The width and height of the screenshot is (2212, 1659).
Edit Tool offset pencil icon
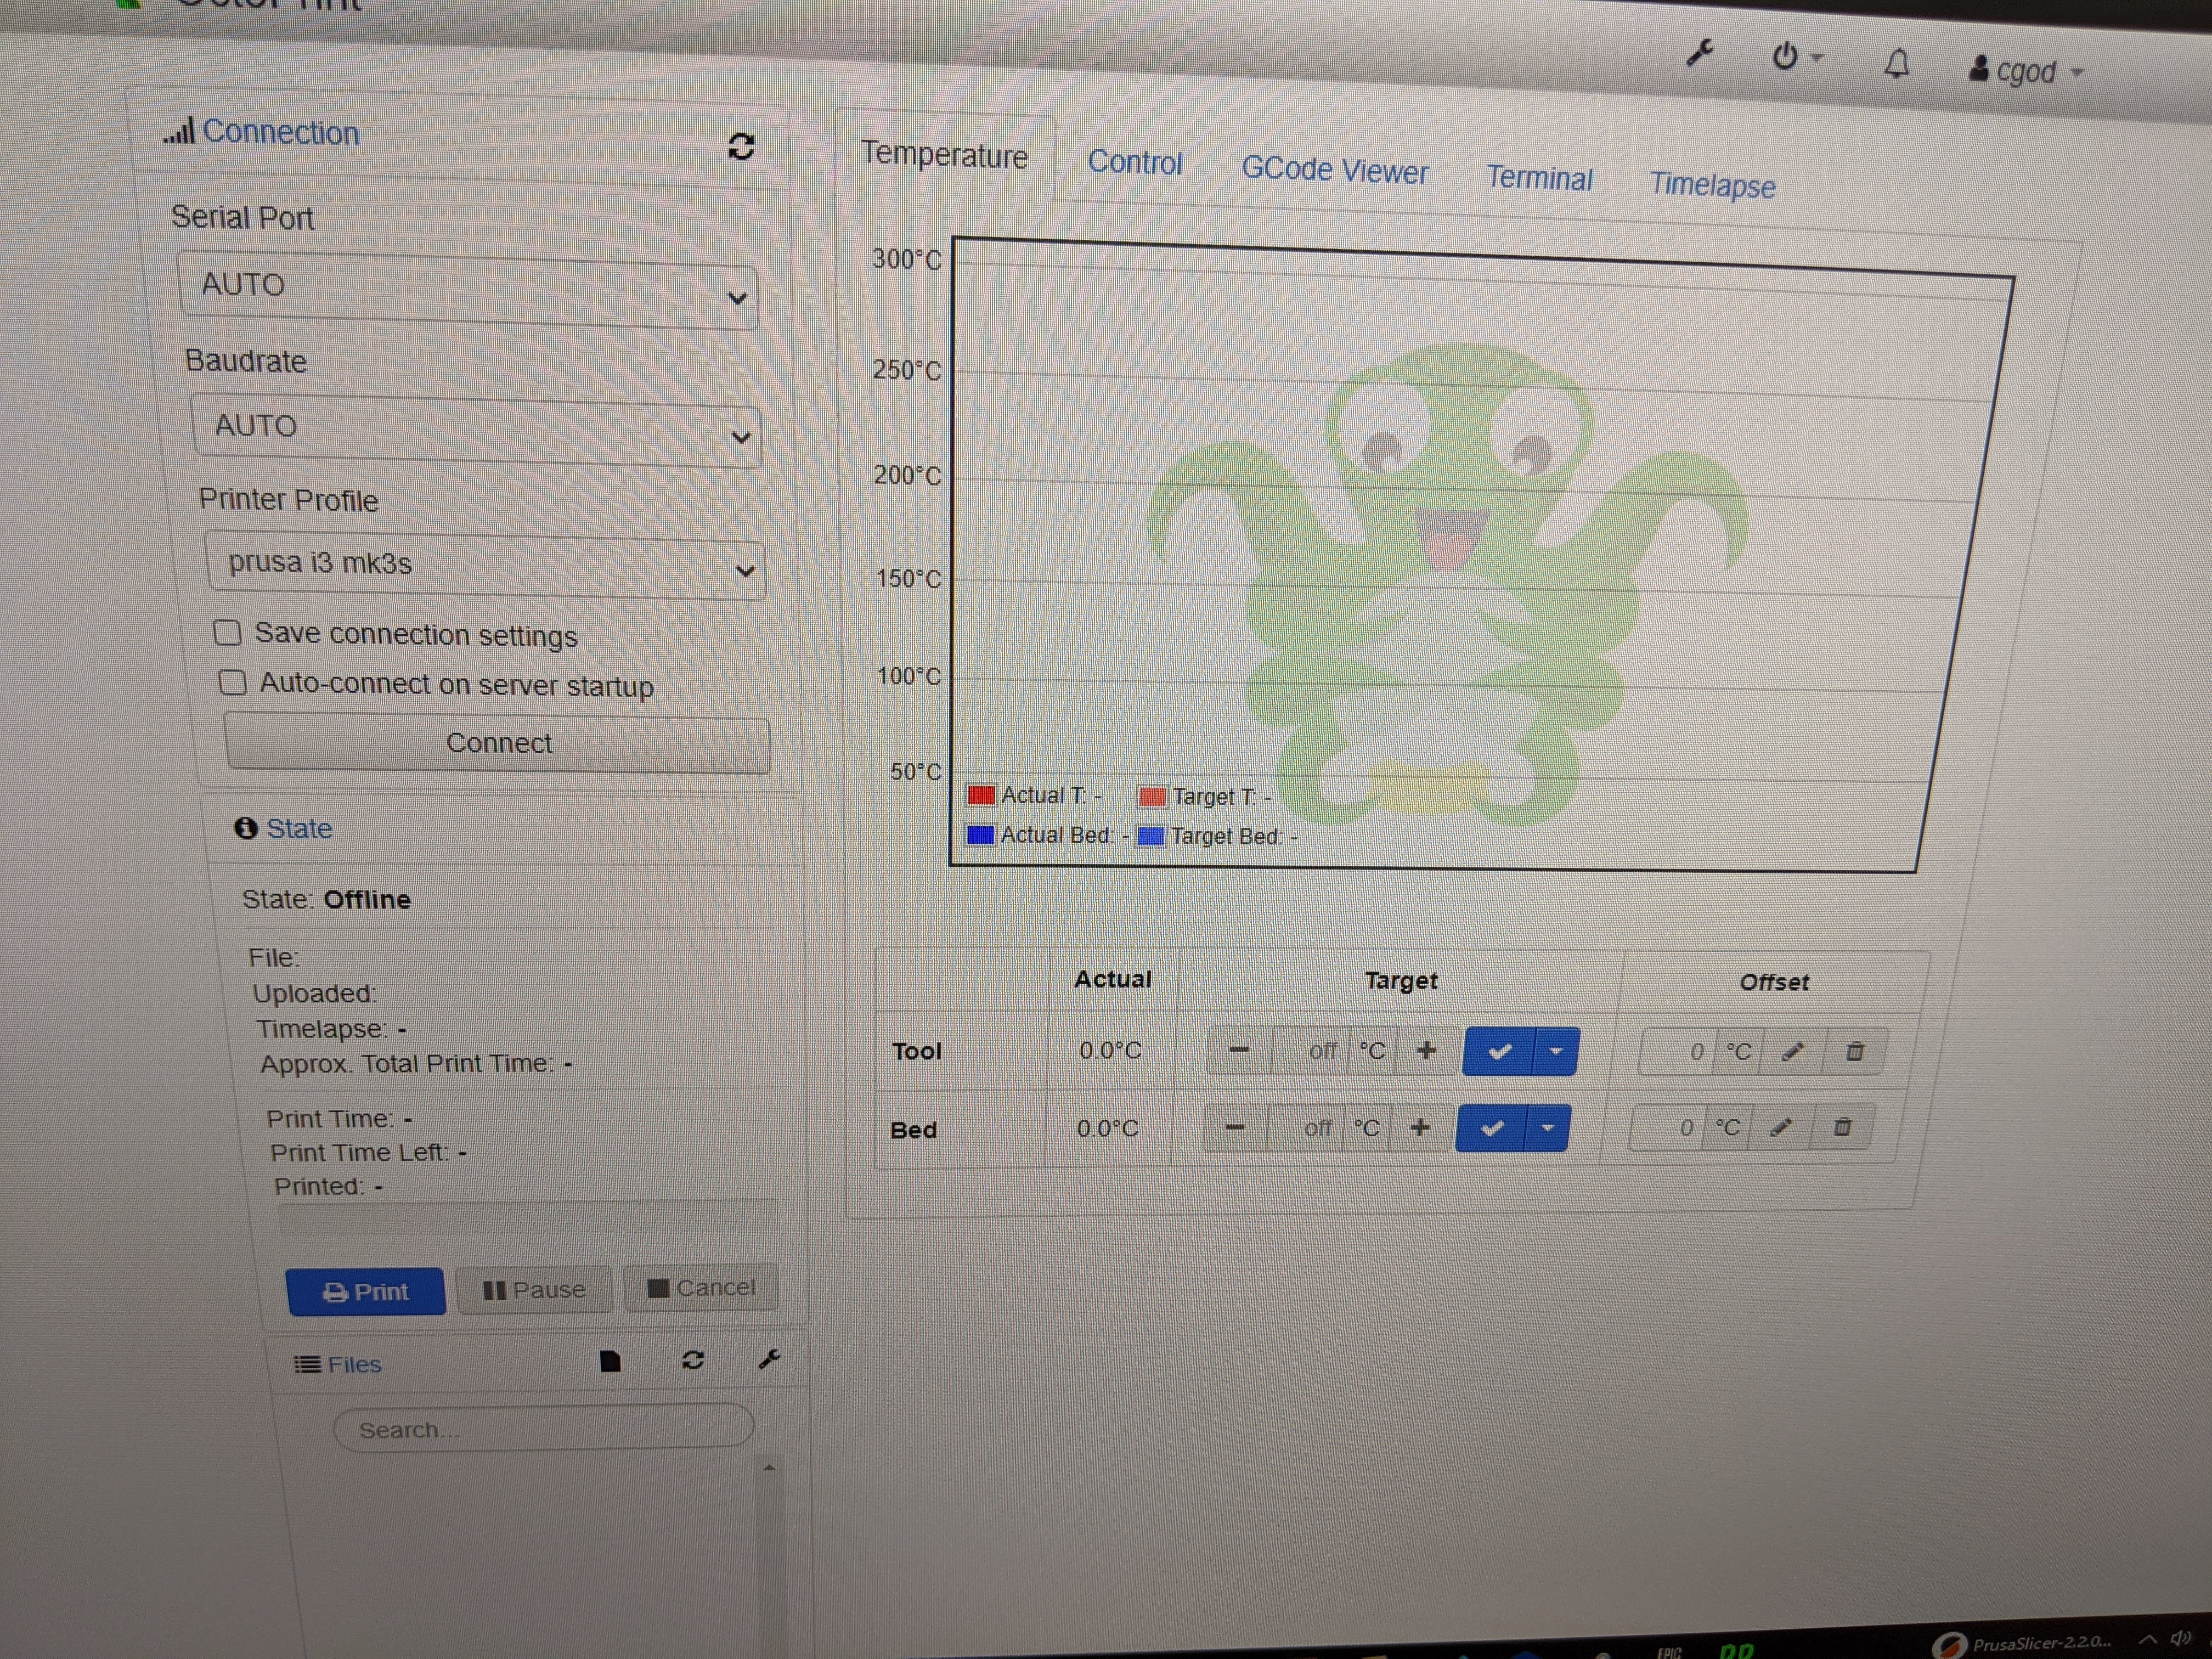point(1792,1051)
